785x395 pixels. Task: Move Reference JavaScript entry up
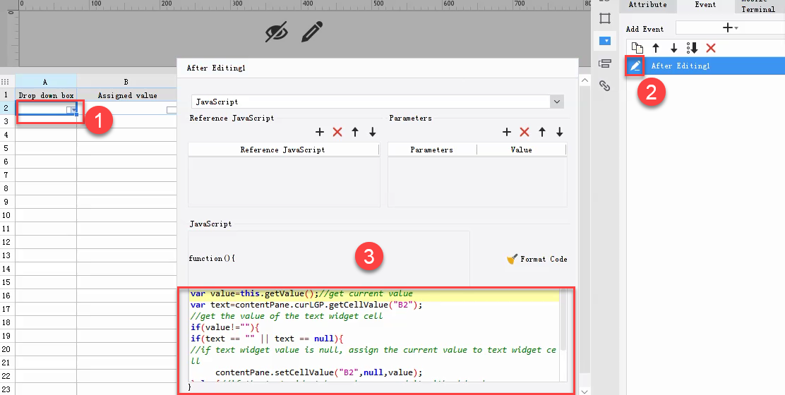[x=355, y=132]
